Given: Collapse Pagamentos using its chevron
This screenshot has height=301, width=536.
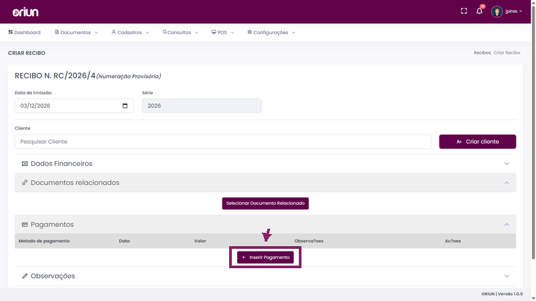Looking at the screenshot, I should pyautogui.click(x=507, y=225).
